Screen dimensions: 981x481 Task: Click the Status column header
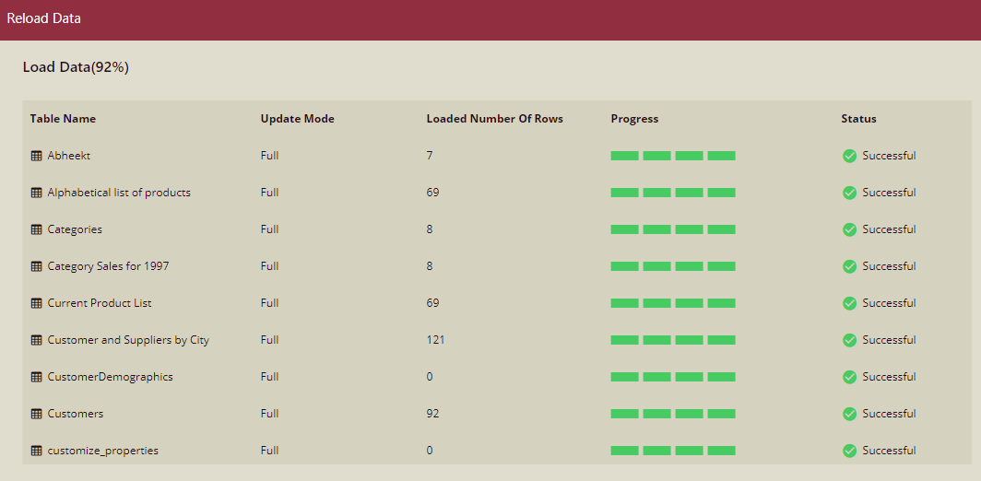coord(858,119)
